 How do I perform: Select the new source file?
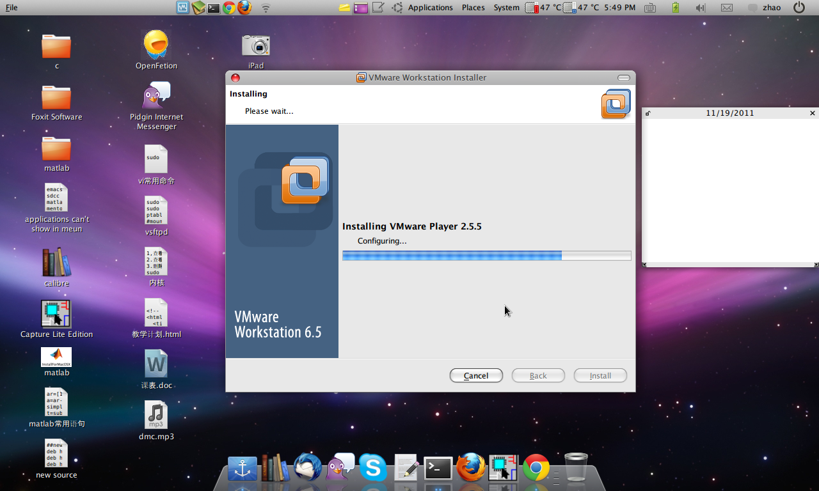tap(56, 454)
